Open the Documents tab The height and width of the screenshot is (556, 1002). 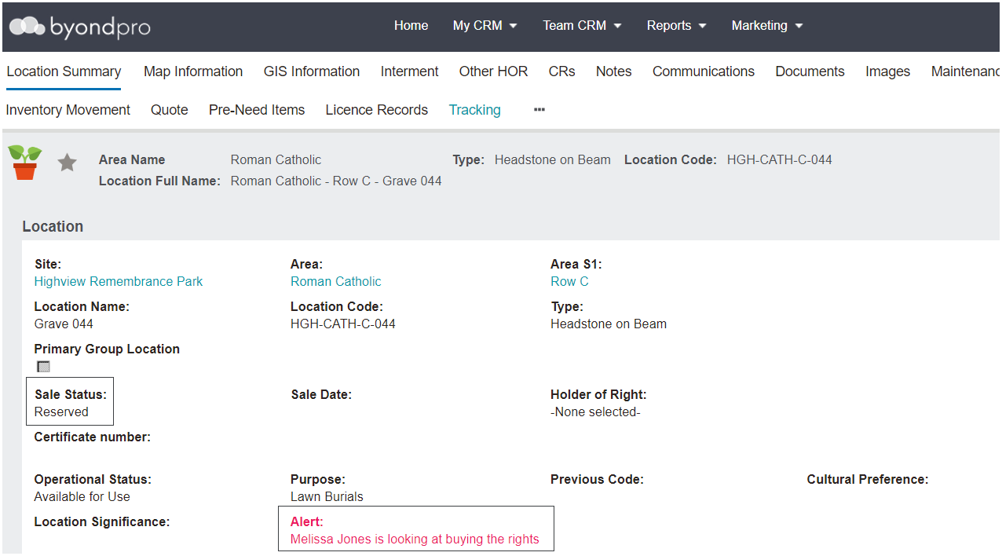tap(810, 71)
